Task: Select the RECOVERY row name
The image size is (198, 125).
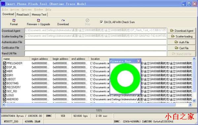Action: (14, 87)
